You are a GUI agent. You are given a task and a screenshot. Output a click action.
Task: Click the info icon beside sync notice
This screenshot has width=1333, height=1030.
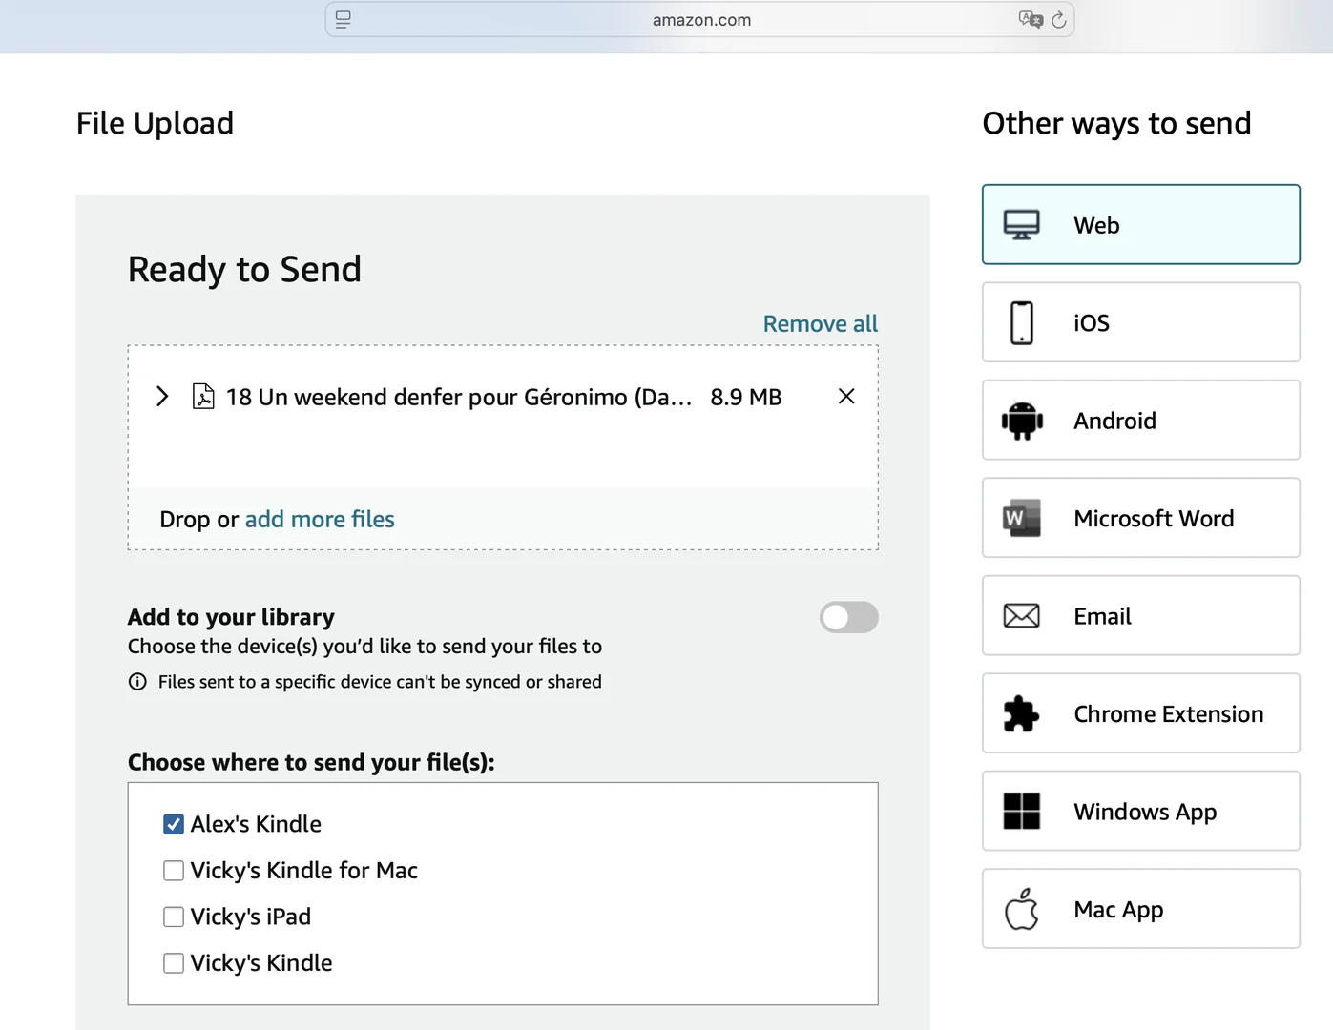point(137,681)
